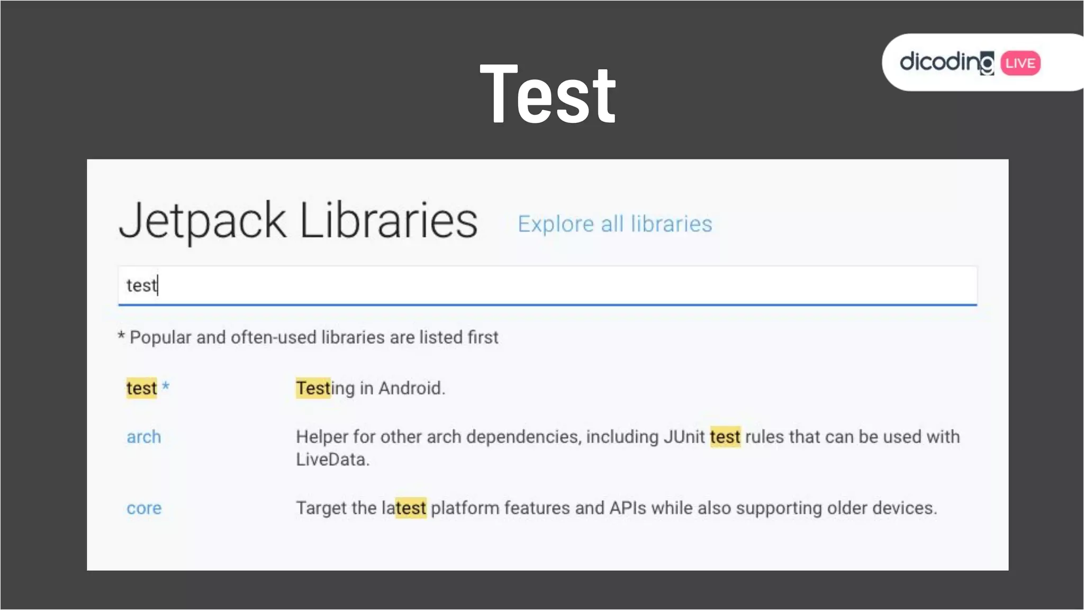Click the word JUnit in arch description

click(684, 437)
